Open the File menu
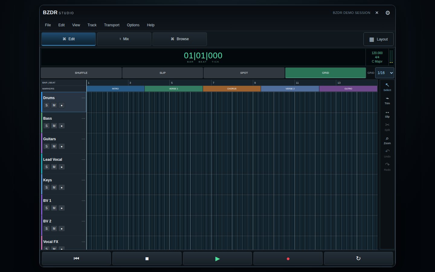This screenshot has height=272, width=435. pos(48,25)
